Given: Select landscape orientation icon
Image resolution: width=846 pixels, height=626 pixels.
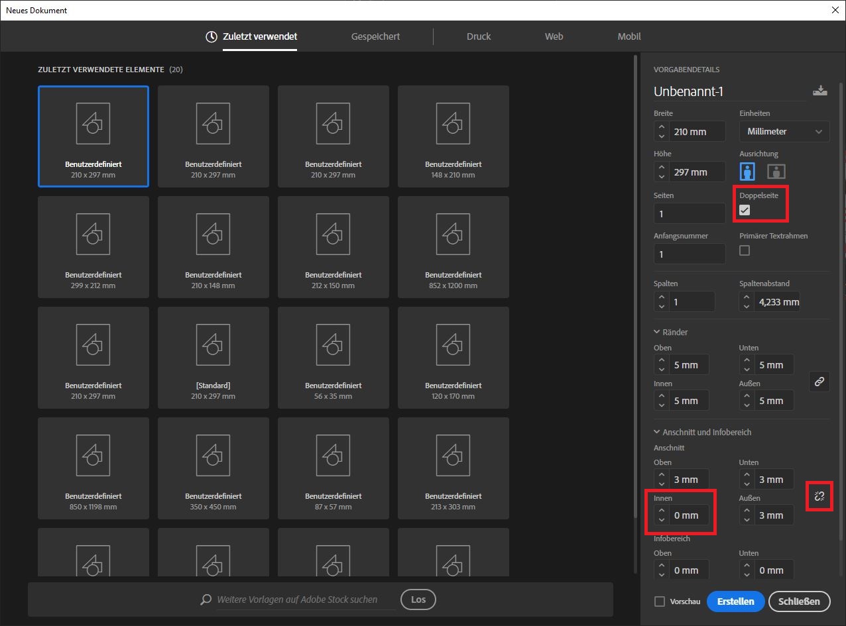Looking at the screenshot, I should pos(776,172).
